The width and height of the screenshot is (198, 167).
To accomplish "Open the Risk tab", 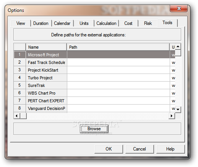I will coord(148,23).
